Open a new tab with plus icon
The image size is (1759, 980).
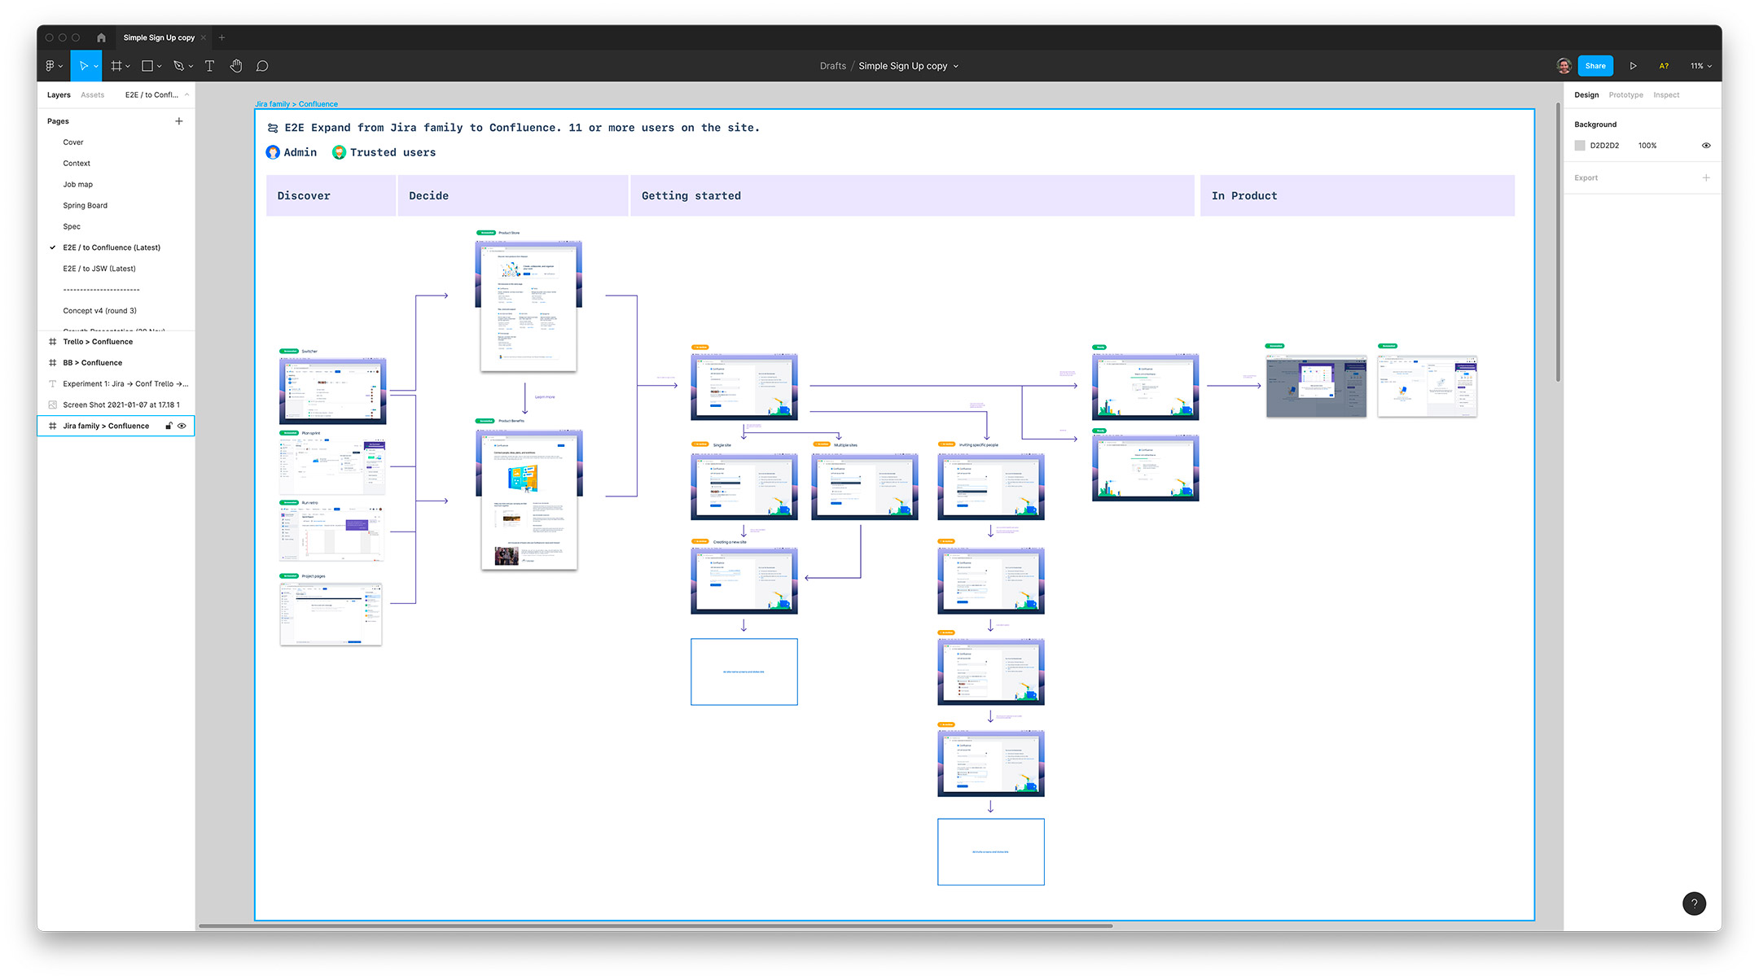pyautogui.click(x=222, y=37)
